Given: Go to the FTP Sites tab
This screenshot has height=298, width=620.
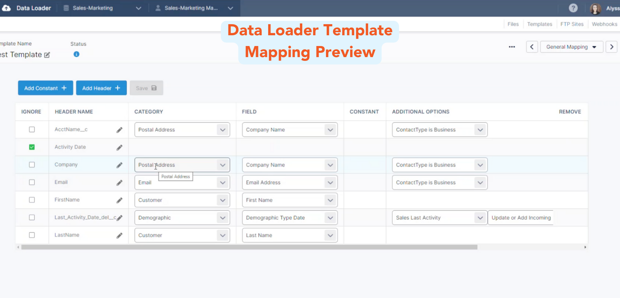Looking at the screenshot, I should click(x=572, y=24).
